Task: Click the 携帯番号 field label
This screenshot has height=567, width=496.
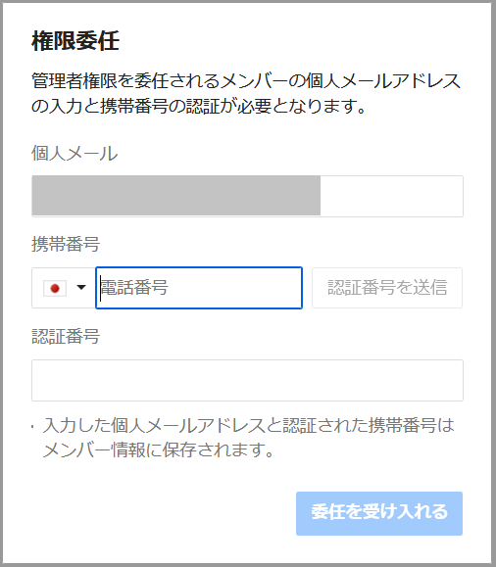Action: pos(66,244)
